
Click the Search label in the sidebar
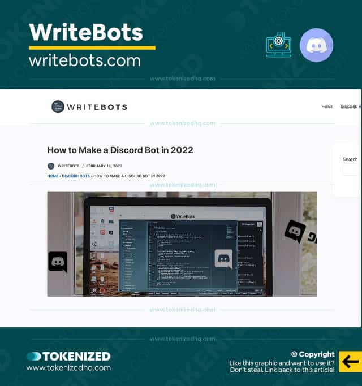point(350,159)
